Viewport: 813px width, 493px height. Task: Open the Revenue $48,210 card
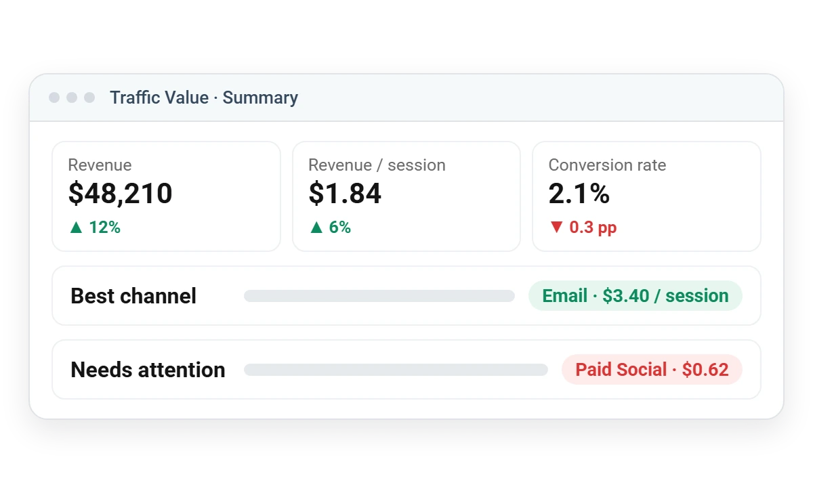click(166, 196)
